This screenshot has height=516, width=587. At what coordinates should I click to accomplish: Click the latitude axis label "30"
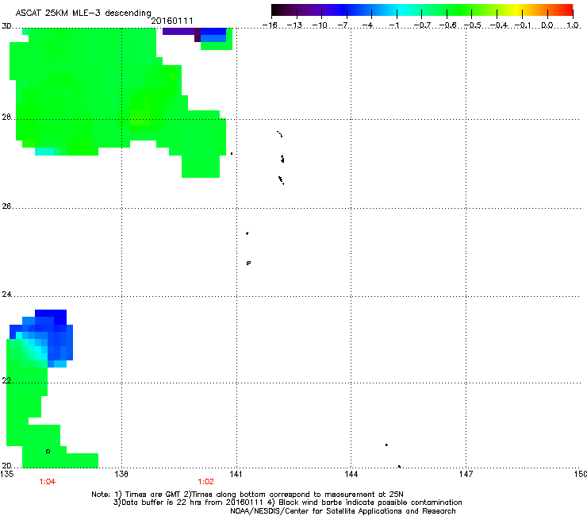[6, 26]
